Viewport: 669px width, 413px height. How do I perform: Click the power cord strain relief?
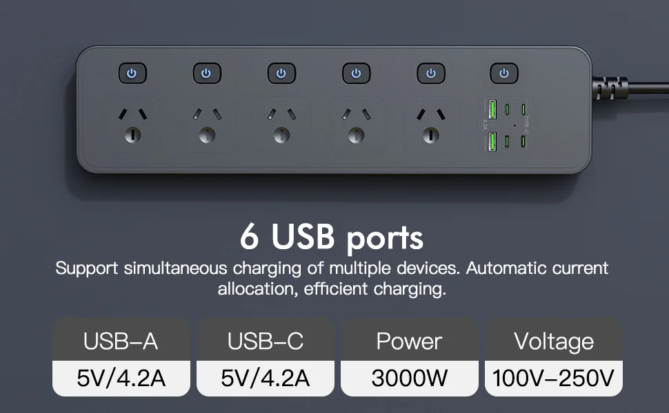[610, 88]
